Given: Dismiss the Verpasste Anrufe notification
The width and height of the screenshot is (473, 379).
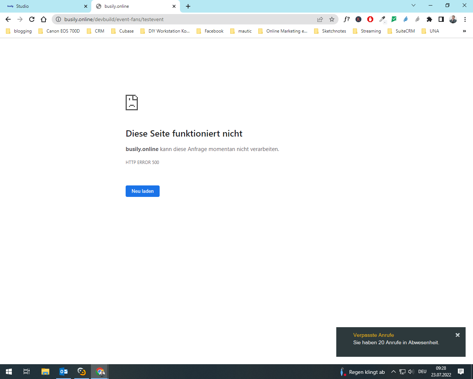Looking at the screenshot, I should [457, 335].
